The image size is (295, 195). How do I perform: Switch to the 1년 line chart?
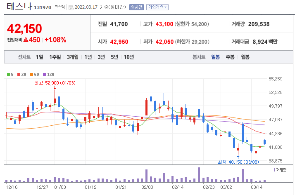pyautogui.click(x=88, y=57)
